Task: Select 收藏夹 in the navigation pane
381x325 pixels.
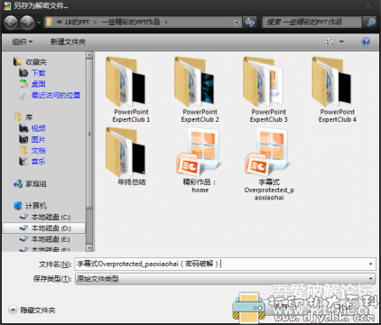Action: [x=36, y=62]
